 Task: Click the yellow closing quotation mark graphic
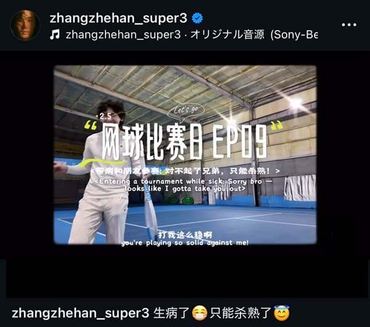pos(276,125)
